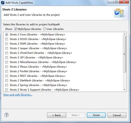Maximize the dialog window
The image size is (131, 123).
[116, 2]
